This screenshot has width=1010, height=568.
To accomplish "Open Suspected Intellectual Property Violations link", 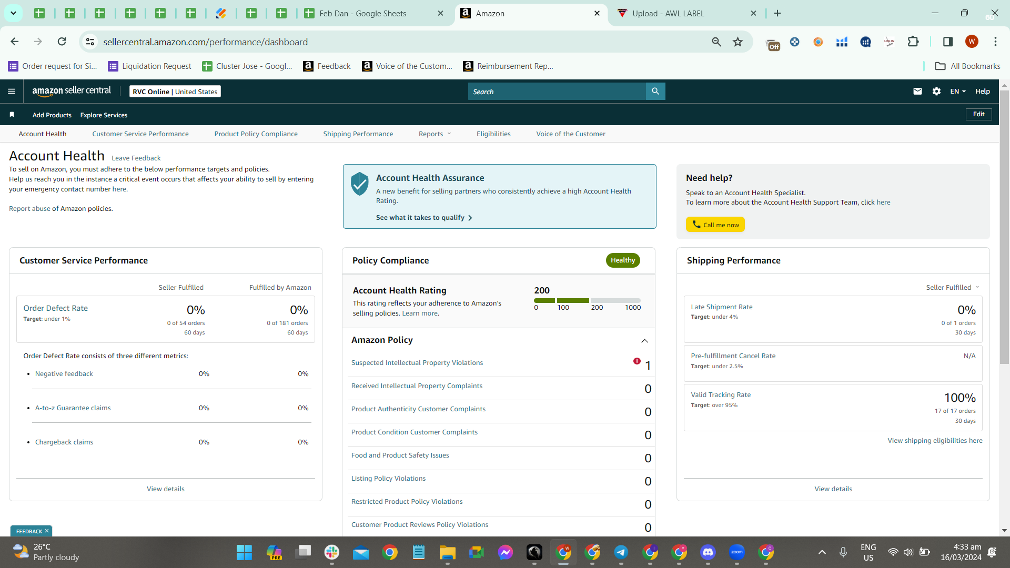I will pyautogui.click(x=417, y=363).
